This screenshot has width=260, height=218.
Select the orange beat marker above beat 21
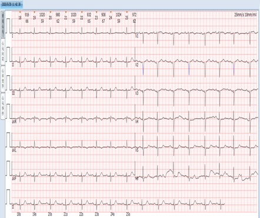click(x=66, y=12)
